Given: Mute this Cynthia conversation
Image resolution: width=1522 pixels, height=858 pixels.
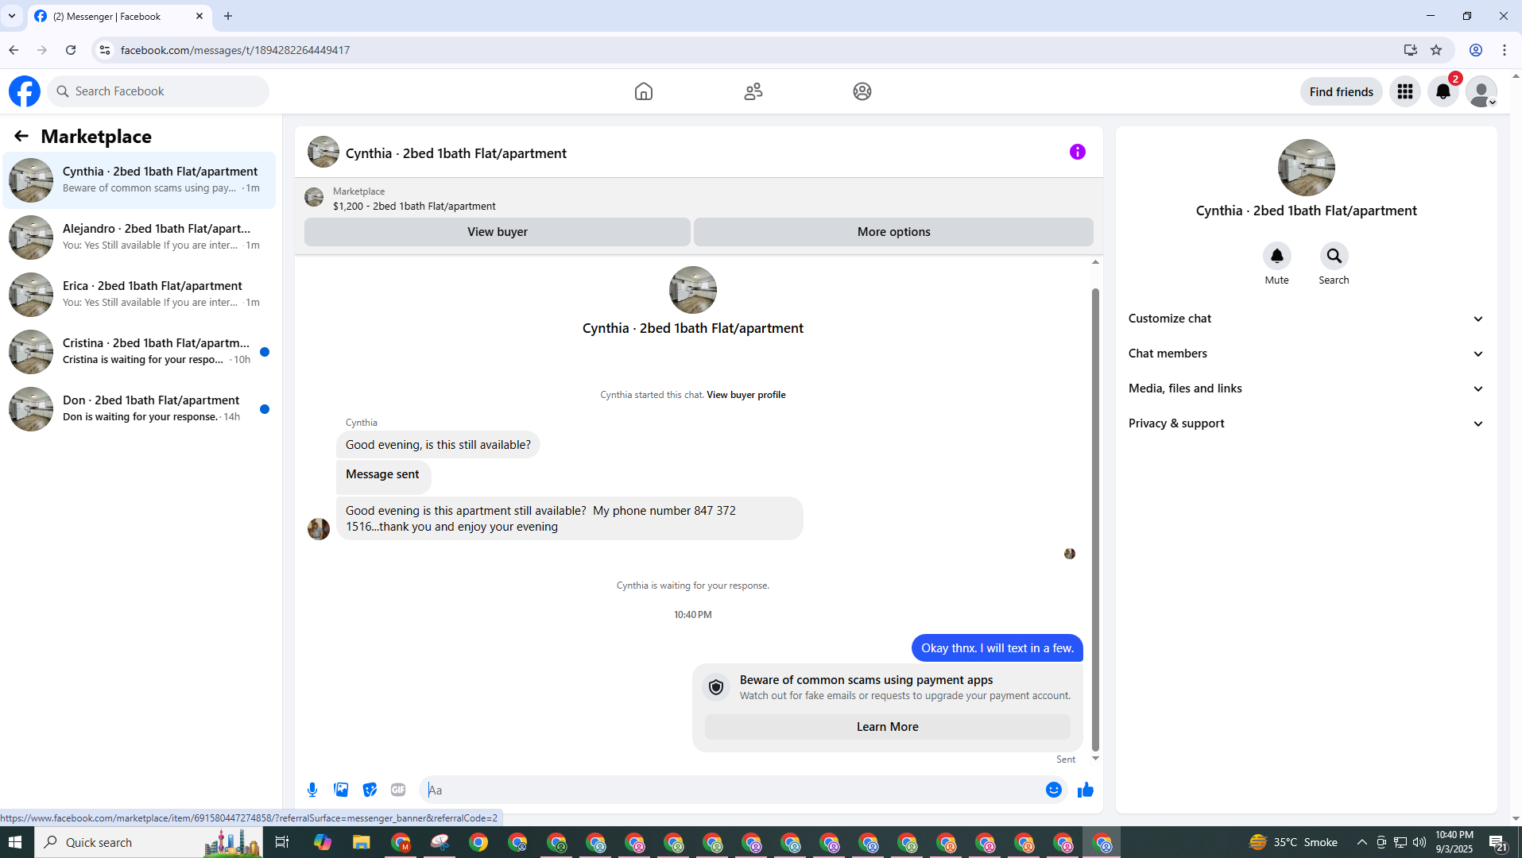Looking at the screenshot, I should point(1277,256).
